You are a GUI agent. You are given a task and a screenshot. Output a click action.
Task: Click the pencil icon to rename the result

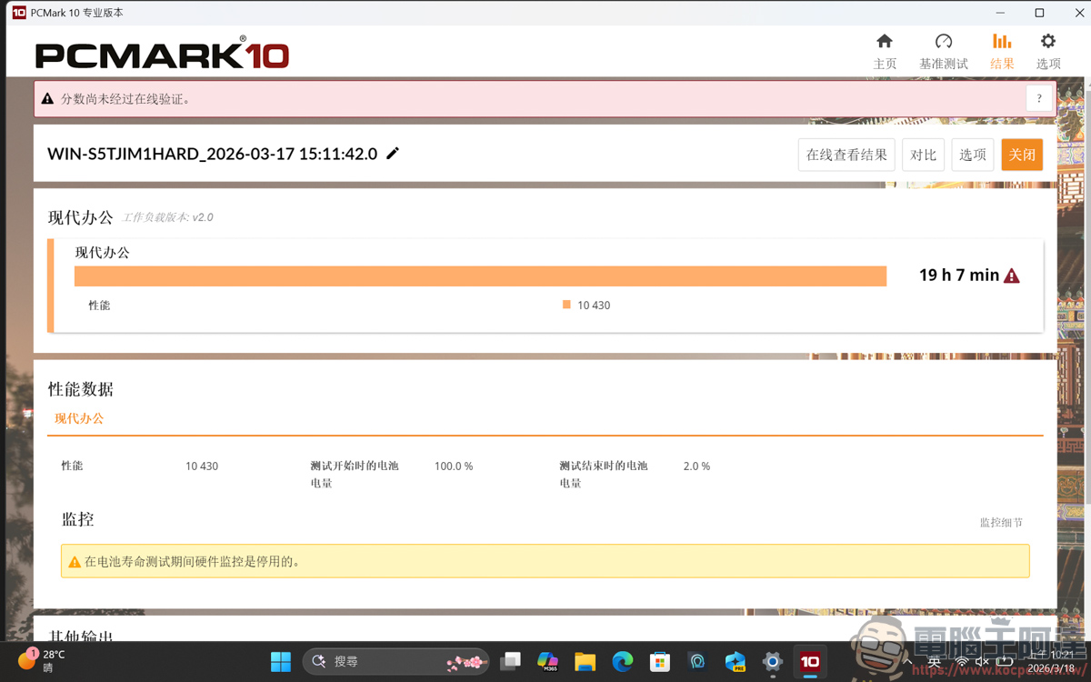click(392, 154)
